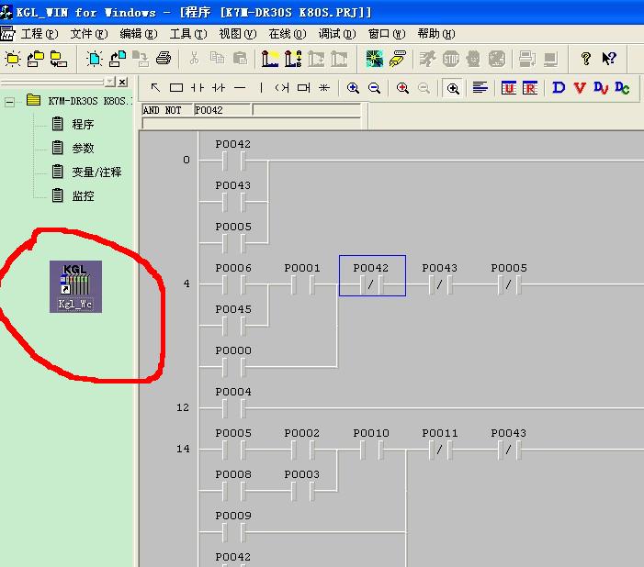Viewport: 644px width, 567px height.
Task: Select the normally open contact tool
Action: (x=198, y=88)
